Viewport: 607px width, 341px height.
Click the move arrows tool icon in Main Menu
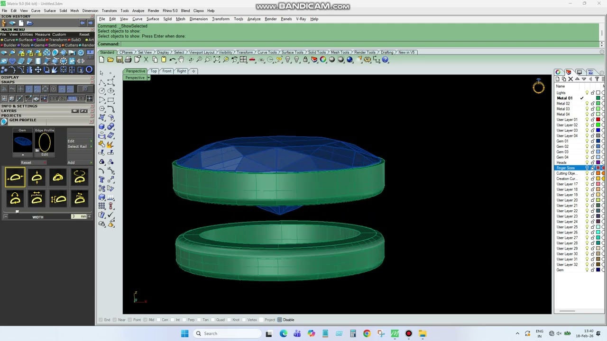click(38, 70)
